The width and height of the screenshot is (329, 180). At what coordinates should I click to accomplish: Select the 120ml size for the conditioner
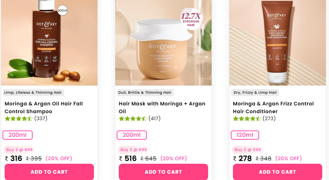point(245,135)
